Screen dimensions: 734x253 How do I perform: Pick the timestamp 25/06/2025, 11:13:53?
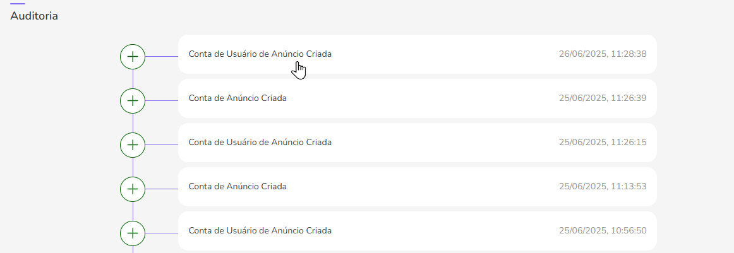pos(603,187)
